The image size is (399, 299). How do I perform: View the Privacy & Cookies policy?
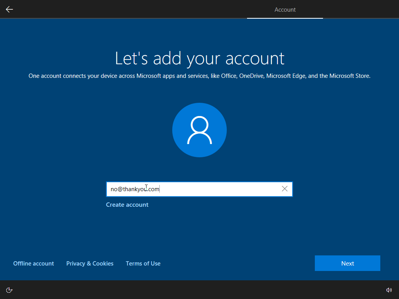click(x=90, y=263)
